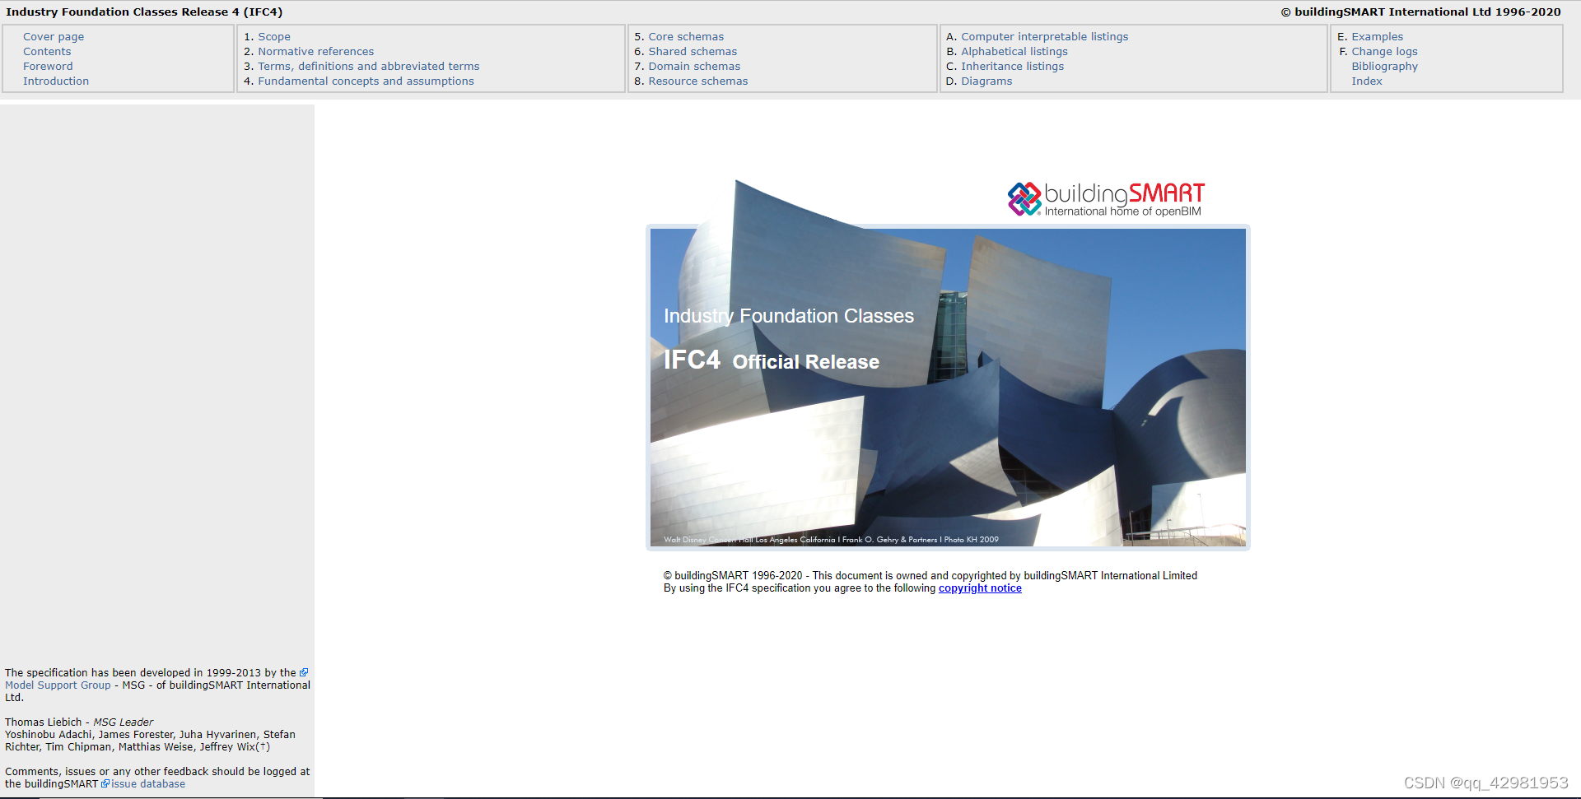Open Core schemas chapter
Image resolution: width=1581 pixels, height=799 pixels.
click(686, 37)
